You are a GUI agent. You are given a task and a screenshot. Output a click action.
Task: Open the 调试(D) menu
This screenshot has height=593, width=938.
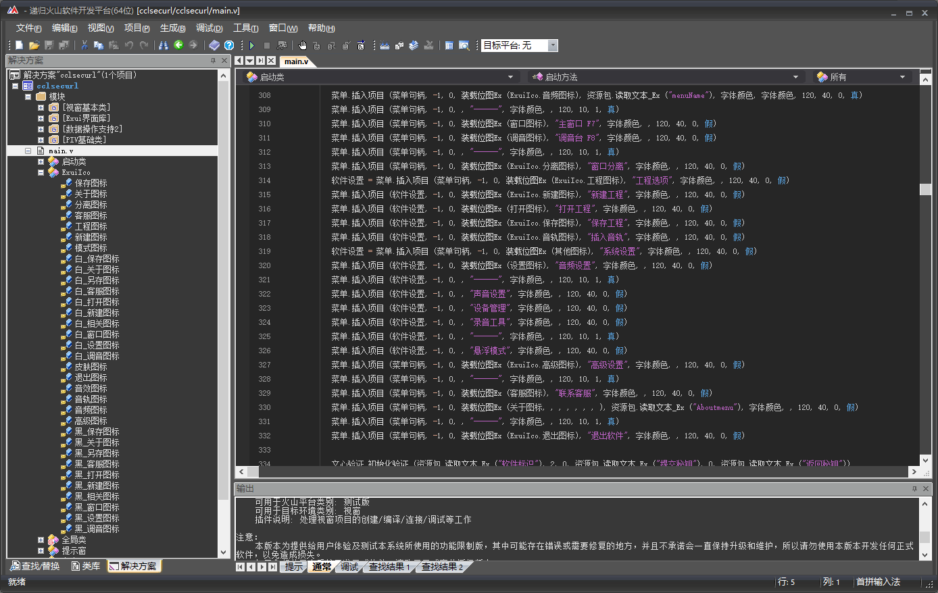(209, 28)
